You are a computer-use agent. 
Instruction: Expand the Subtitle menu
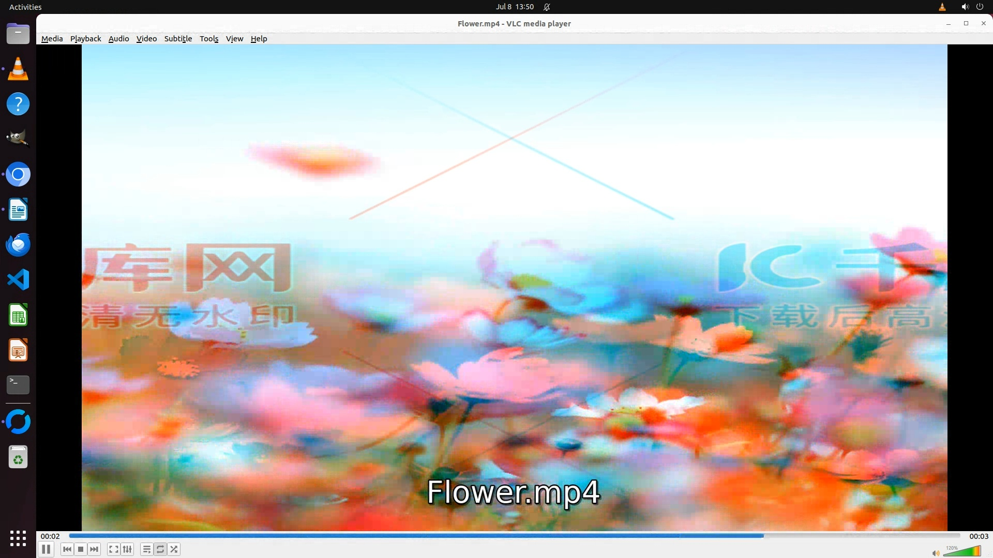[x=178, y=39]
